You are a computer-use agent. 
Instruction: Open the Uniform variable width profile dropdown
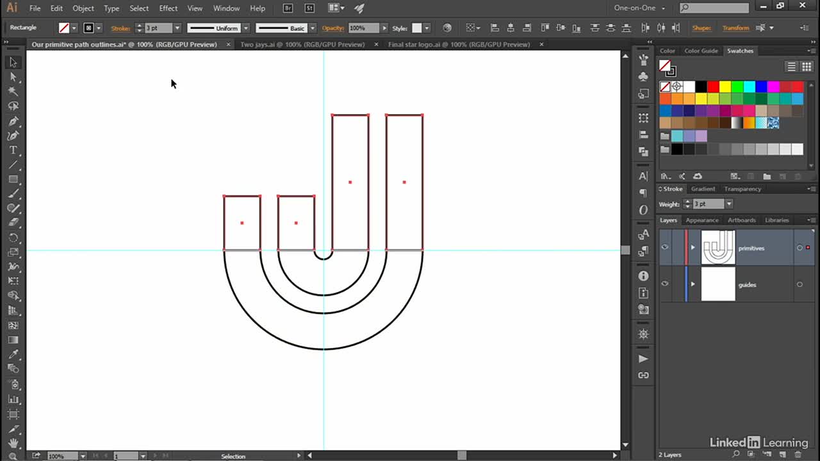[245, 28]
